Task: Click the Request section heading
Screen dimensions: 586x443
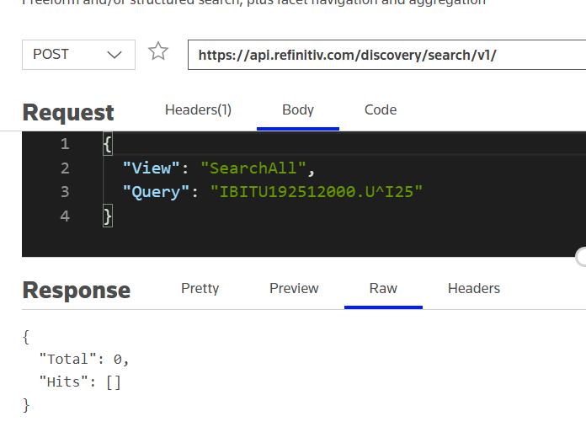Action: click(68, 113)
